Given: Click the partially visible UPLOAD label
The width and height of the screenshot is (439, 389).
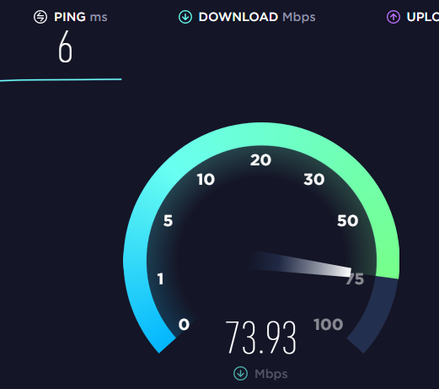Looking at the screenshot, I should click(423, 17).
